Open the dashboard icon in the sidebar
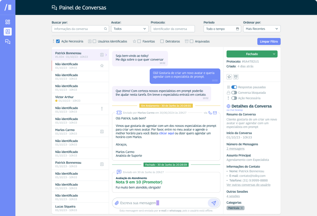 (8, 22)
